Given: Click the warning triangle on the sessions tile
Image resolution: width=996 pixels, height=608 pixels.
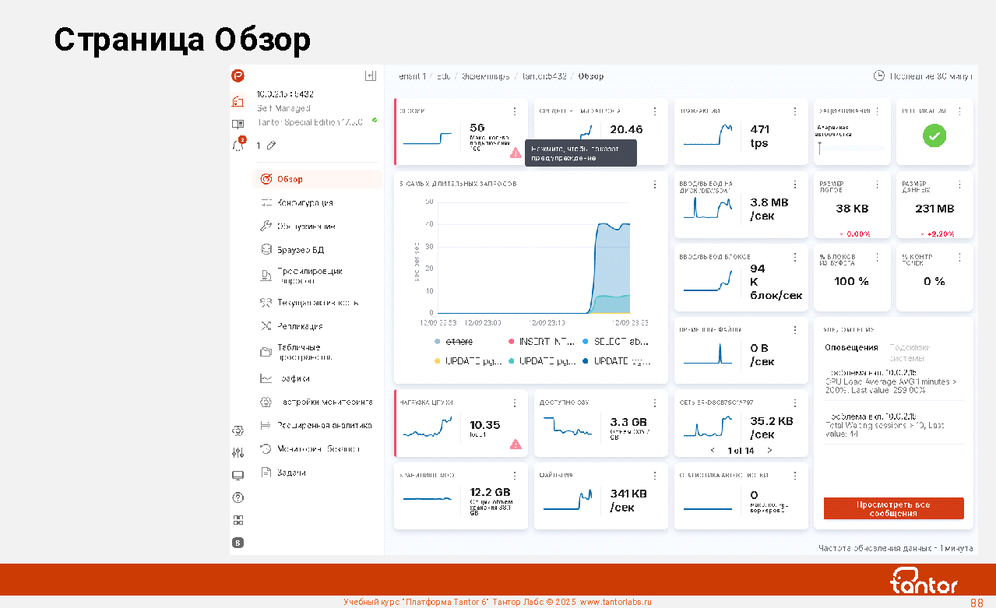Looking at the screenshot, I should (x=516, y=153).
